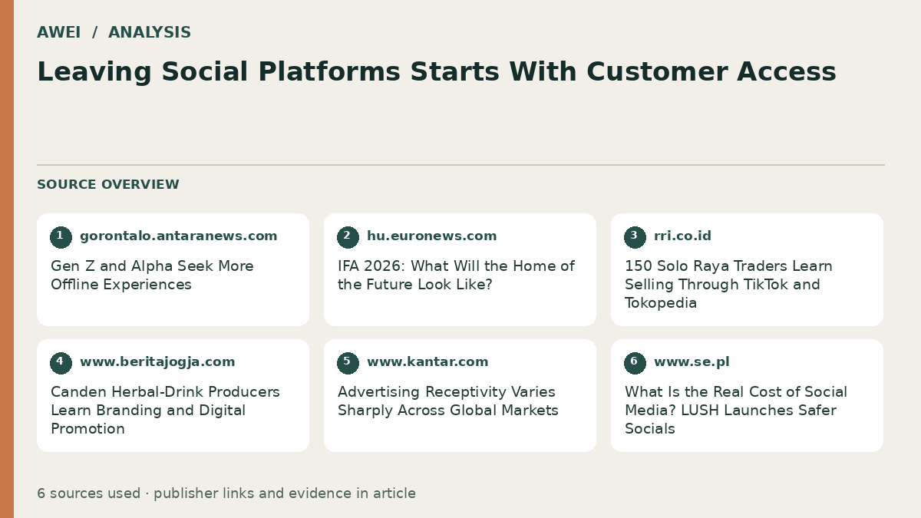Select the IFA 2026 Home of Future headline
This screenshot has width=921, height=518.
(456, 275)
